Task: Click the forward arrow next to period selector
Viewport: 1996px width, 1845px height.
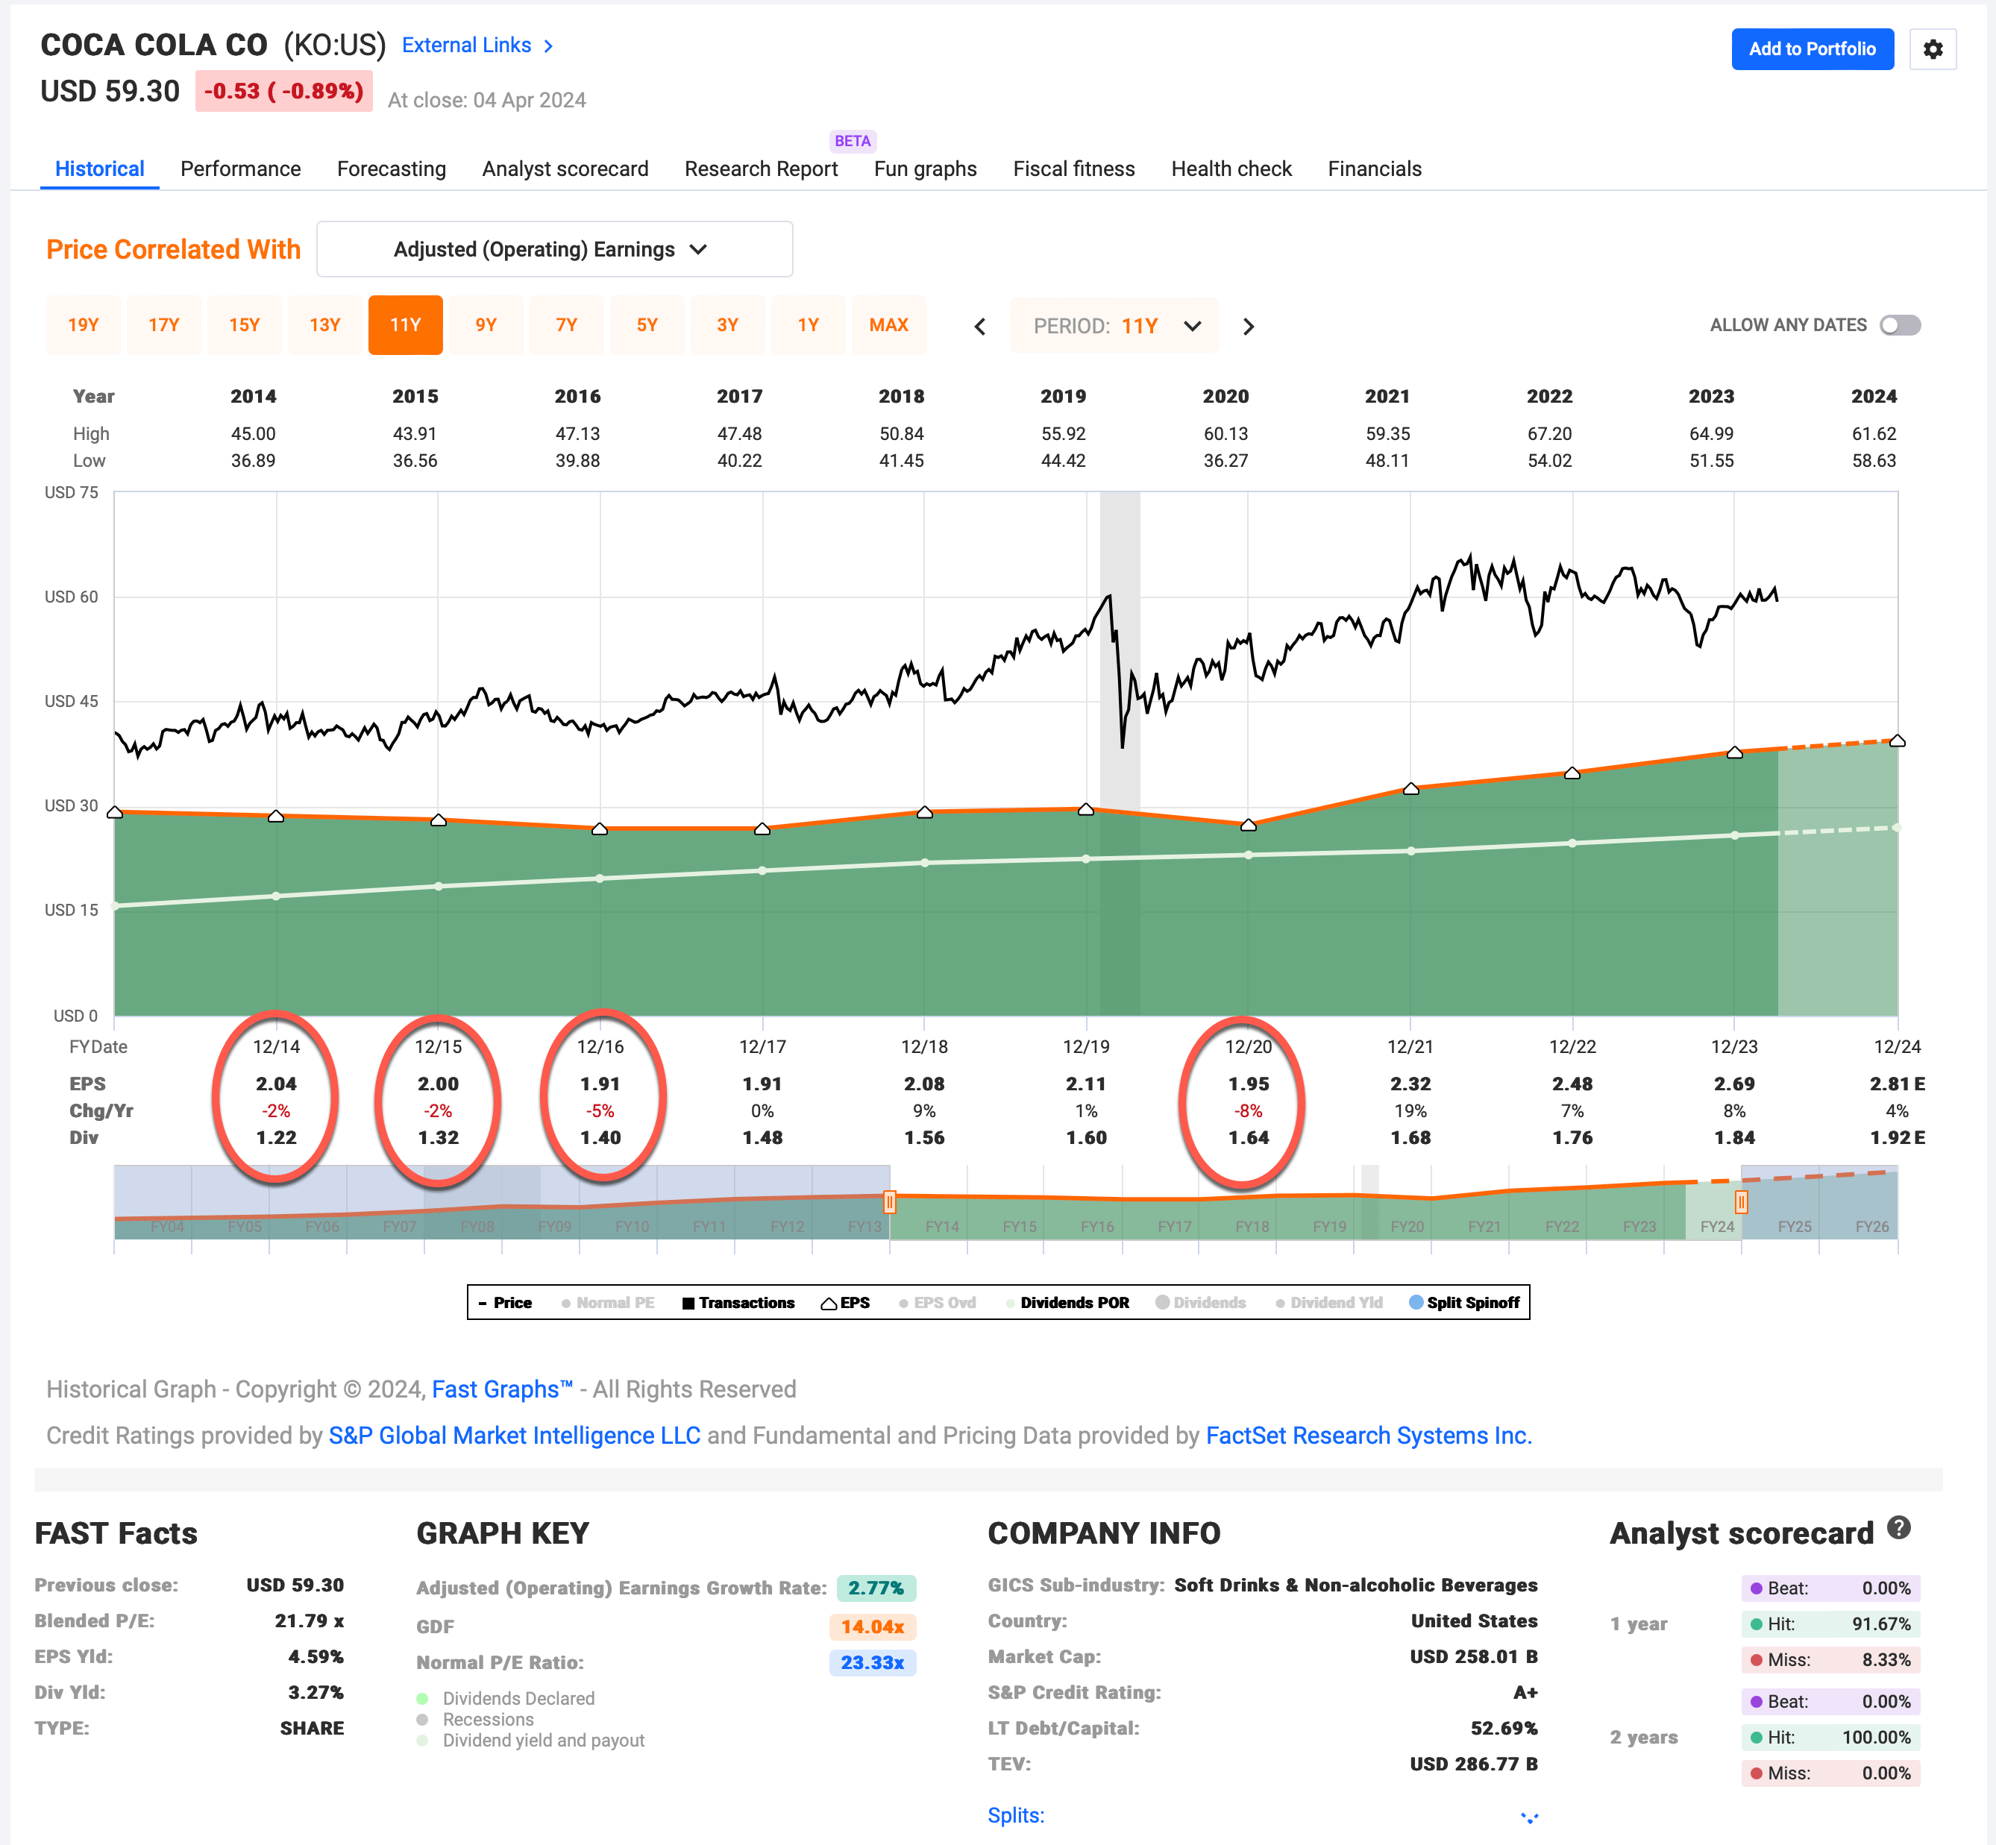Action: pos(1252,325)
